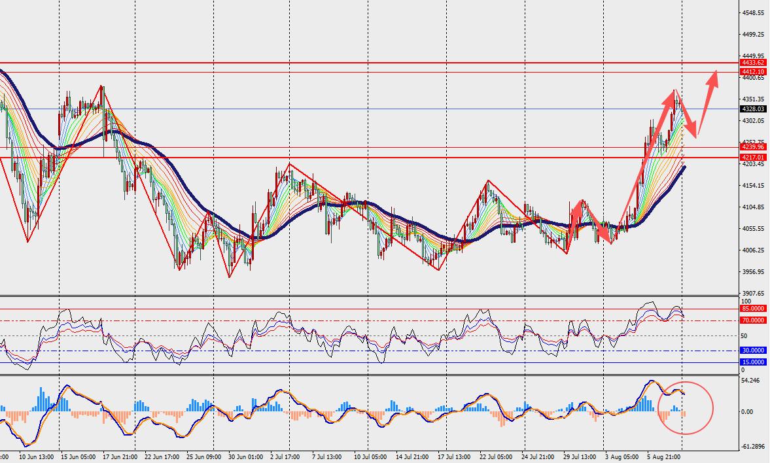Select the red circle on the MACD panel
The height and width of the screenshot is (463, 770).
[685, 408]
